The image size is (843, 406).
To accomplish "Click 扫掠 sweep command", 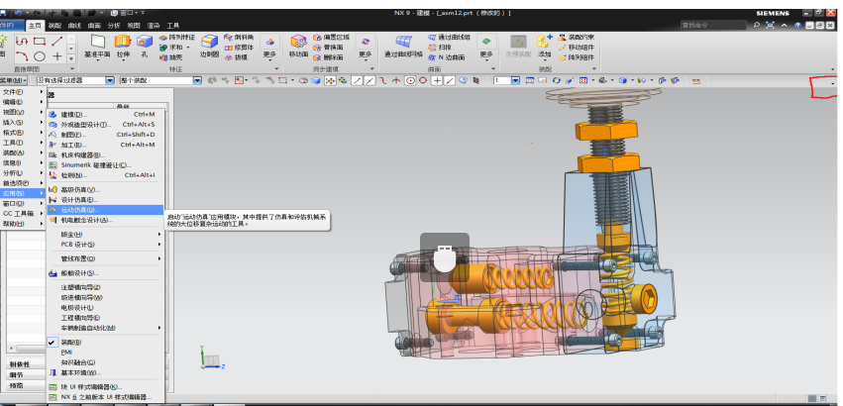I will tap(440, 48).
